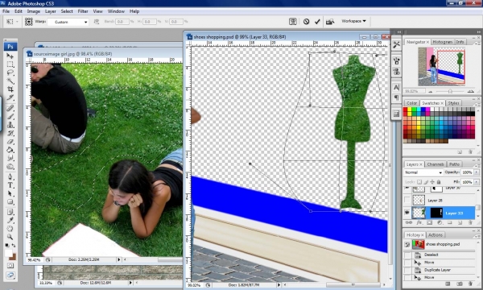Adjust the Navigator zoom slider
483x290 pixels.
click(450, 91)
